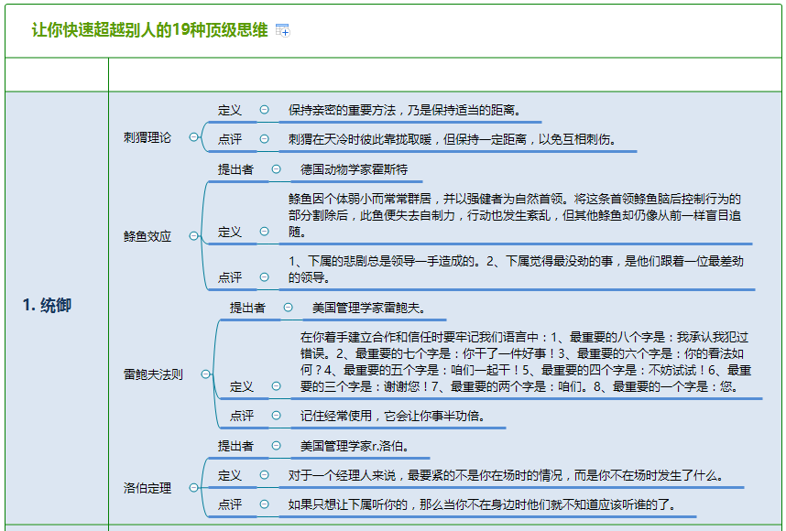Click the 提出者 label under 雷鲍夫法则
This screenshot has height=531, width=786.
(247, 308)
